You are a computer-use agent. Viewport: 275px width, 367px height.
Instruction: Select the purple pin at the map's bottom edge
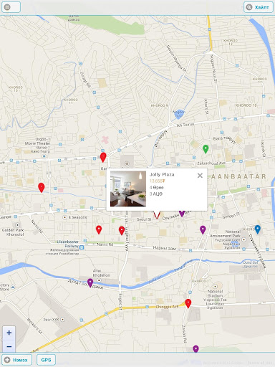(x=196, y=348)
